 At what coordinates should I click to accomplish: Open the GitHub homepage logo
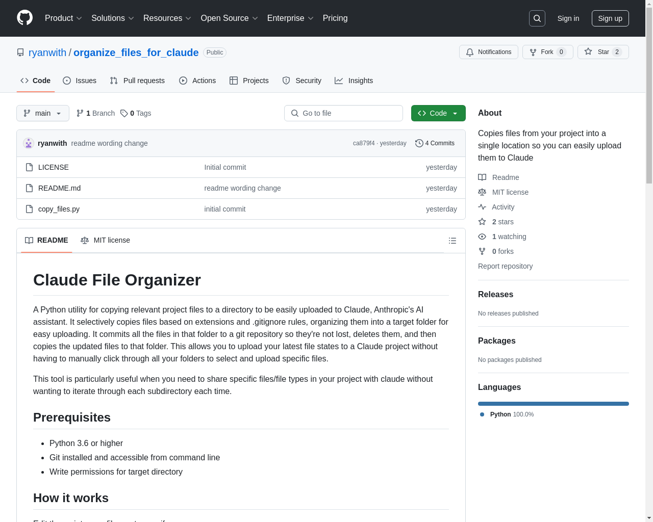click(25, 18)
